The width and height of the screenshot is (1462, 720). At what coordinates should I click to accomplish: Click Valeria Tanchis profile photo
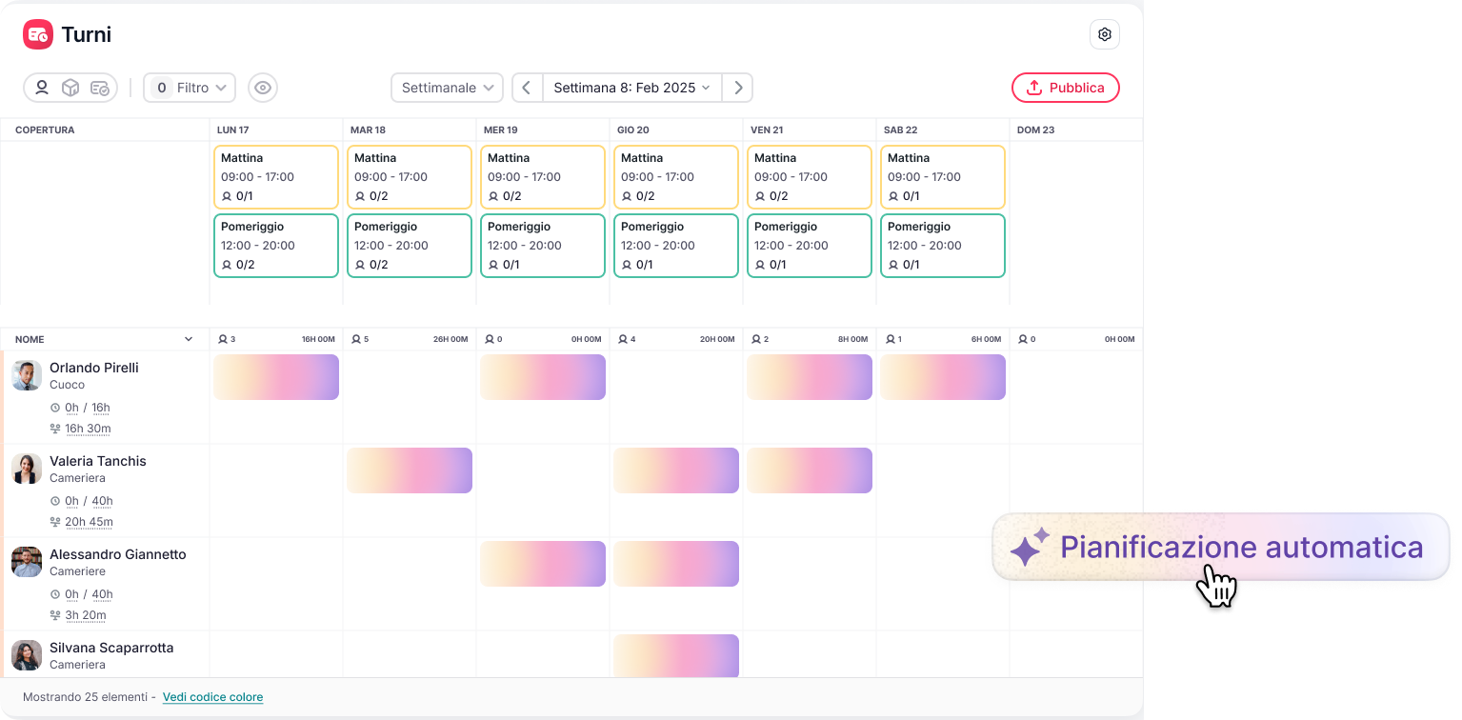coord(27,469)
